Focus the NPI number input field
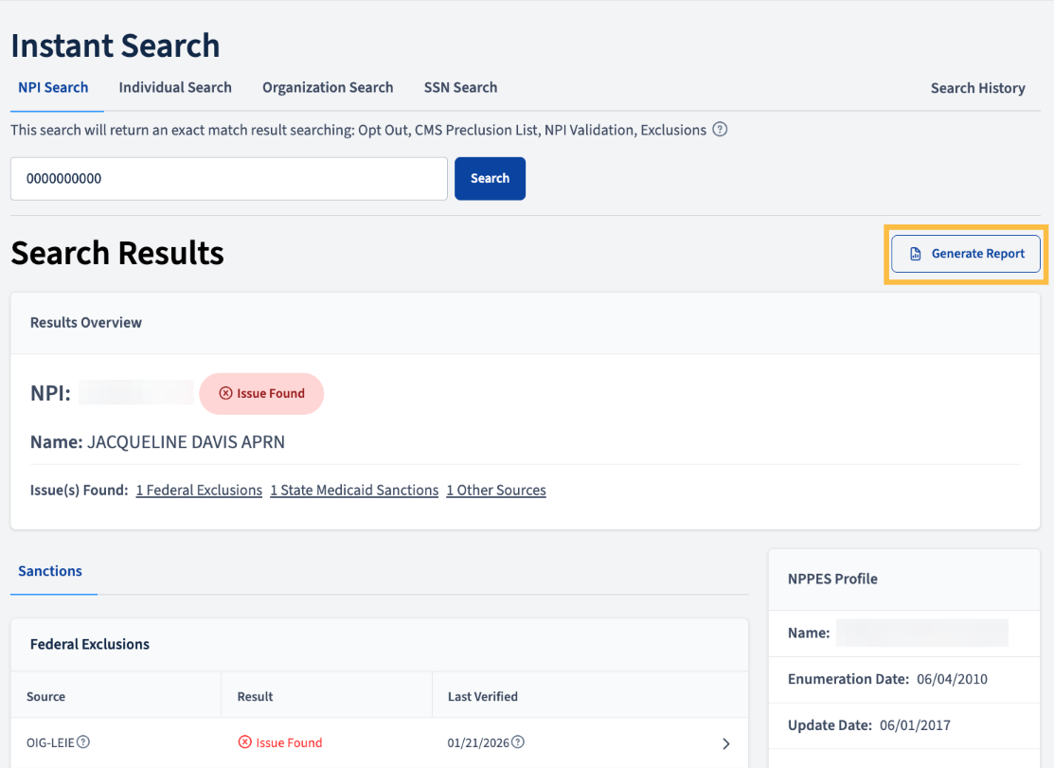The image size is (1054, 768). point(228,179)
